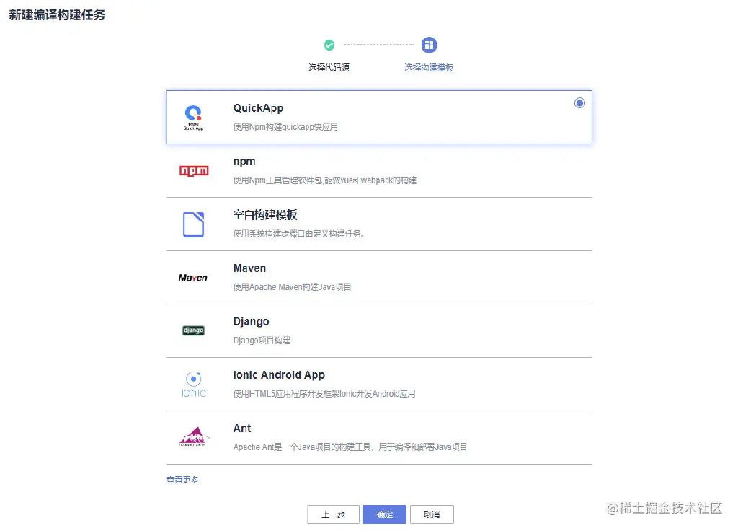Cancel with the 取消 button
Image resolution: width=738 pixels, height=531 pixels.
click(432, 514)
